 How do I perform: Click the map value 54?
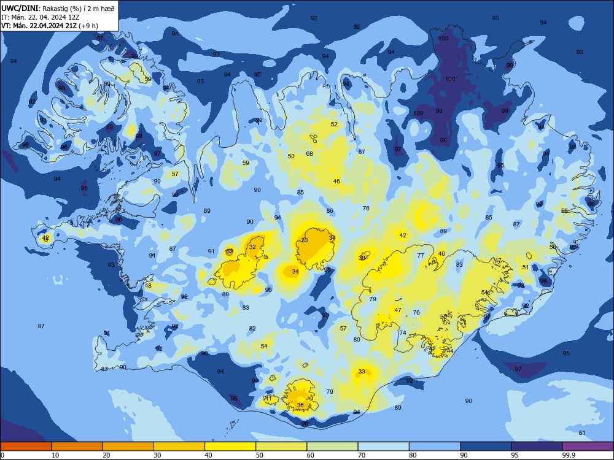click(x=264, y=346)
